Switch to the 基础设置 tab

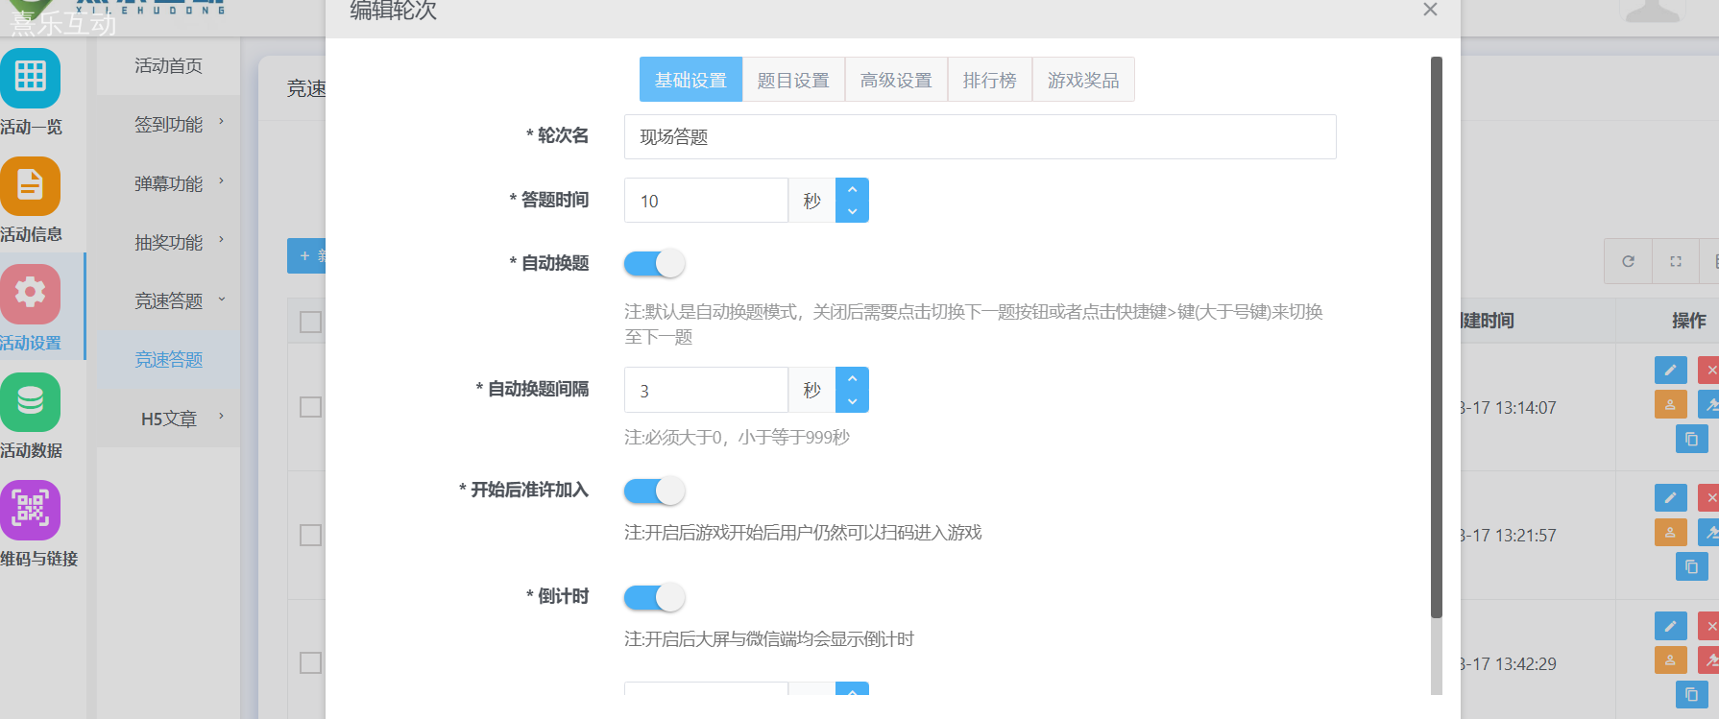[690, 80]
